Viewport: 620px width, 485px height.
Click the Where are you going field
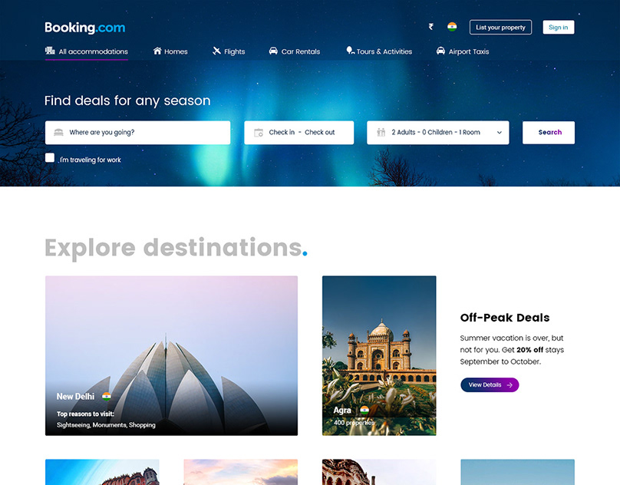pos(137,133)
